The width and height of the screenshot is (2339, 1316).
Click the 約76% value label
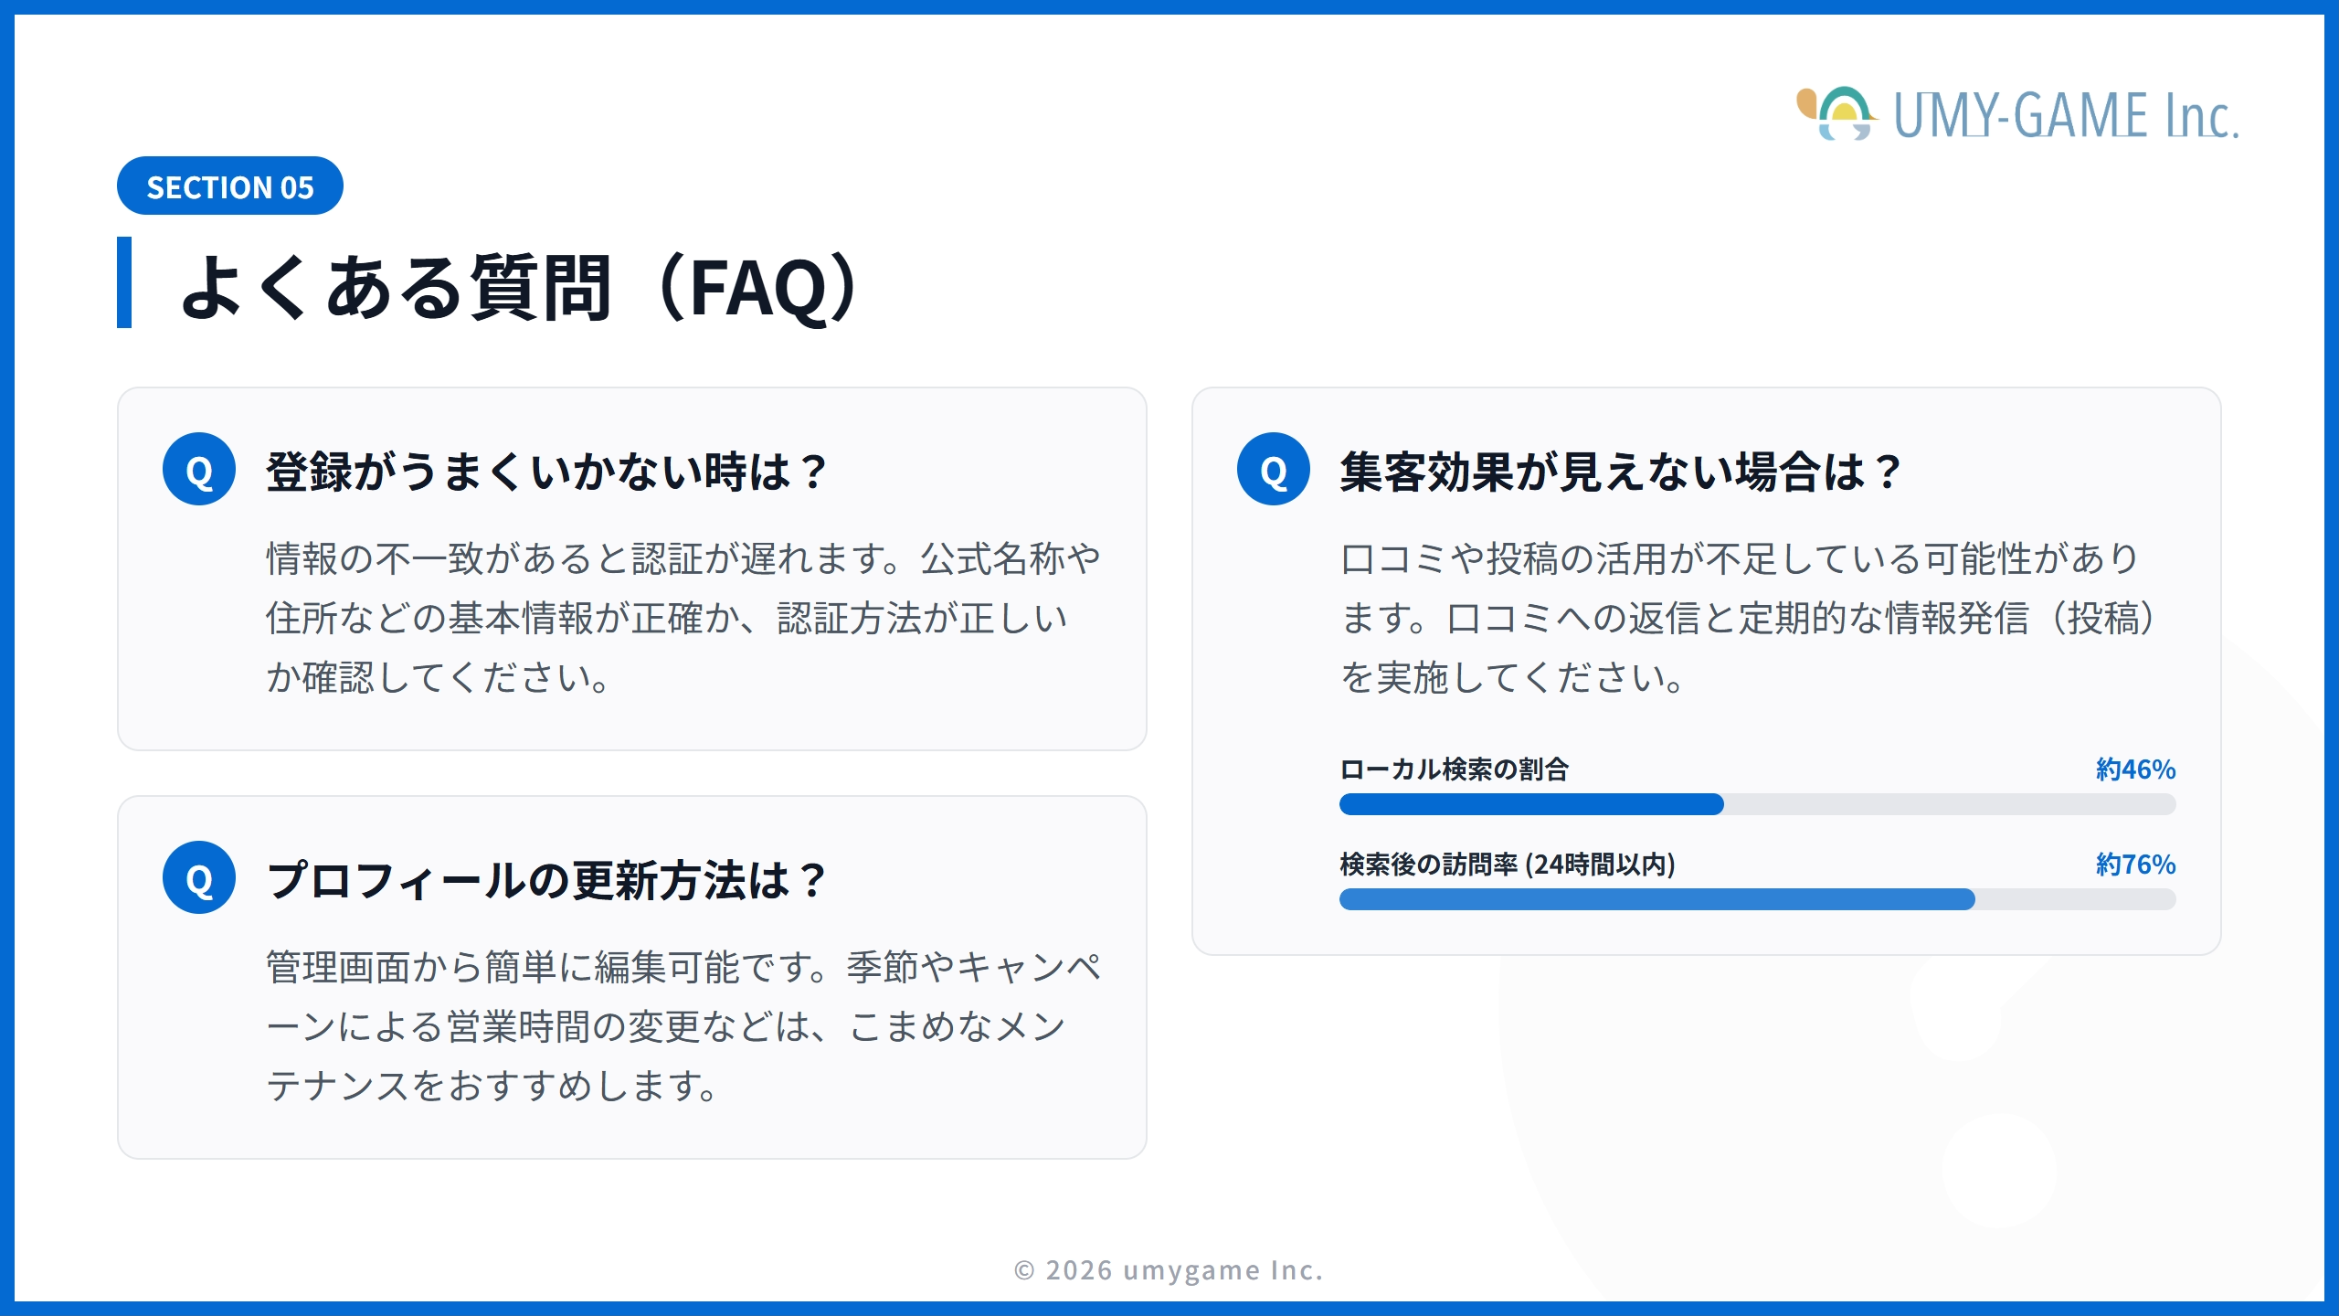pyautogui.click(x=2135, y=865)
